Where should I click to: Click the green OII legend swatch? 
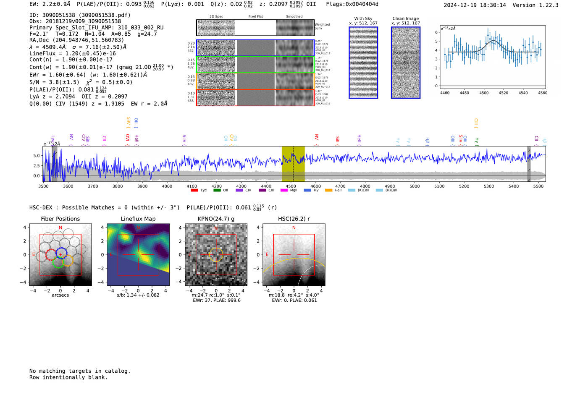[x=217, y=190]
